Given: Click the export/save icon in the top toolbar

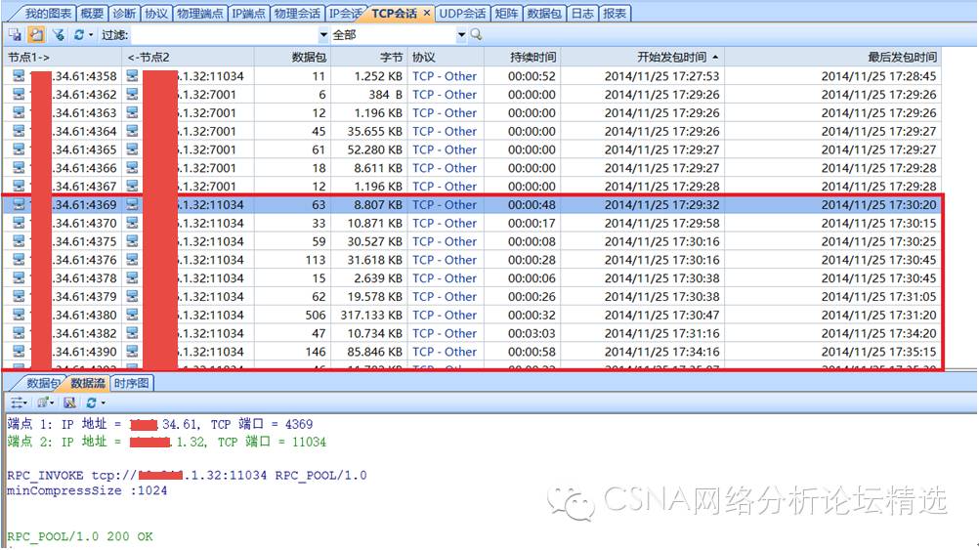Looking at the screenshot, I should coord(15,34).
